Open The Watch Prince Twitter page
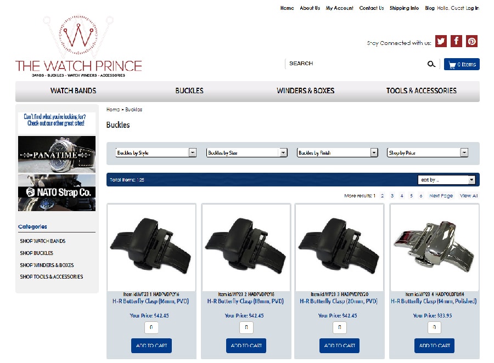494x363 pixels. point(441,41)
